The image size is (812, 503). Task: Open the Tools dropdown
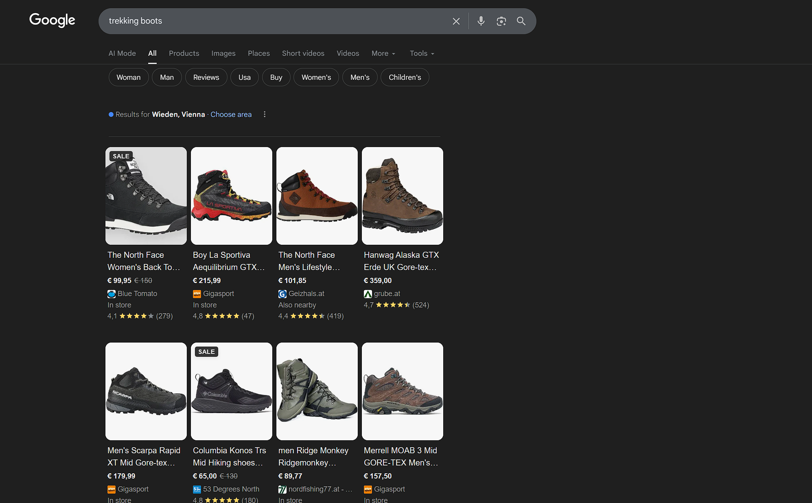point(422,53)
